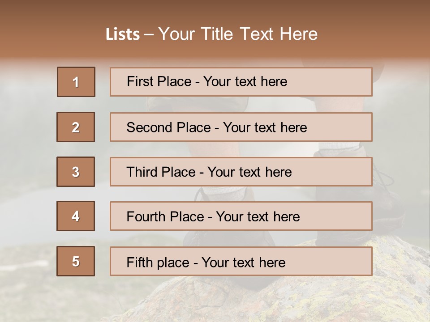Select the Second Place text box
The image size is (430, 322).
[x=241, y=127]
